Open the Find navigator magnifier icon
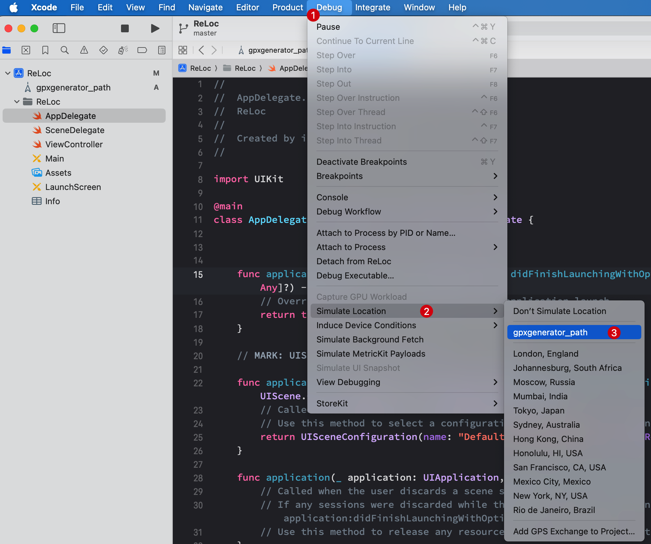 64,50
